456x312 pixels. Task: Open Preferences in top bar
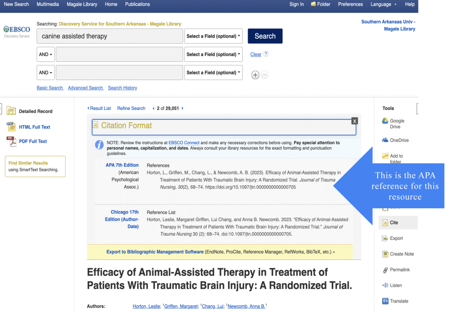pos(350,4)
